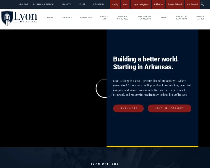This screenshot has height=168, width=210.
Task: Click the Learn More button
Action: click(x=128, y=108)
